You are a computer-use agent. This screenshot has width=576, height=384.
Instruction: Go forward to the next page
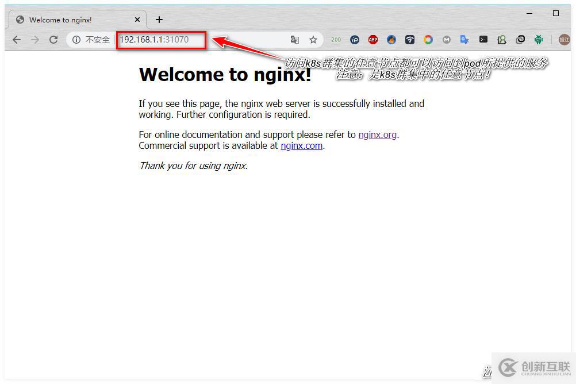tap(35, 40)
